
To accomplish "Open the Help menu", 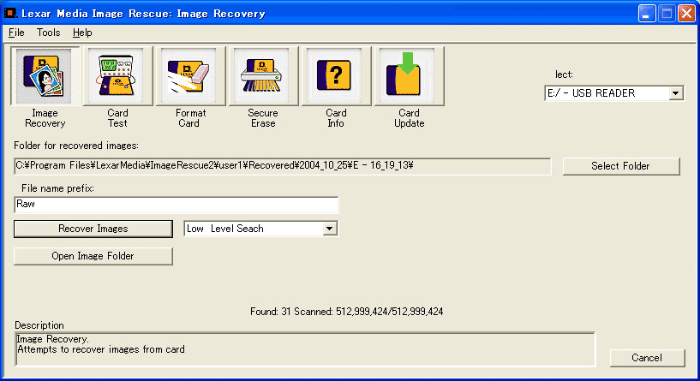I will (x=82, y=33).
